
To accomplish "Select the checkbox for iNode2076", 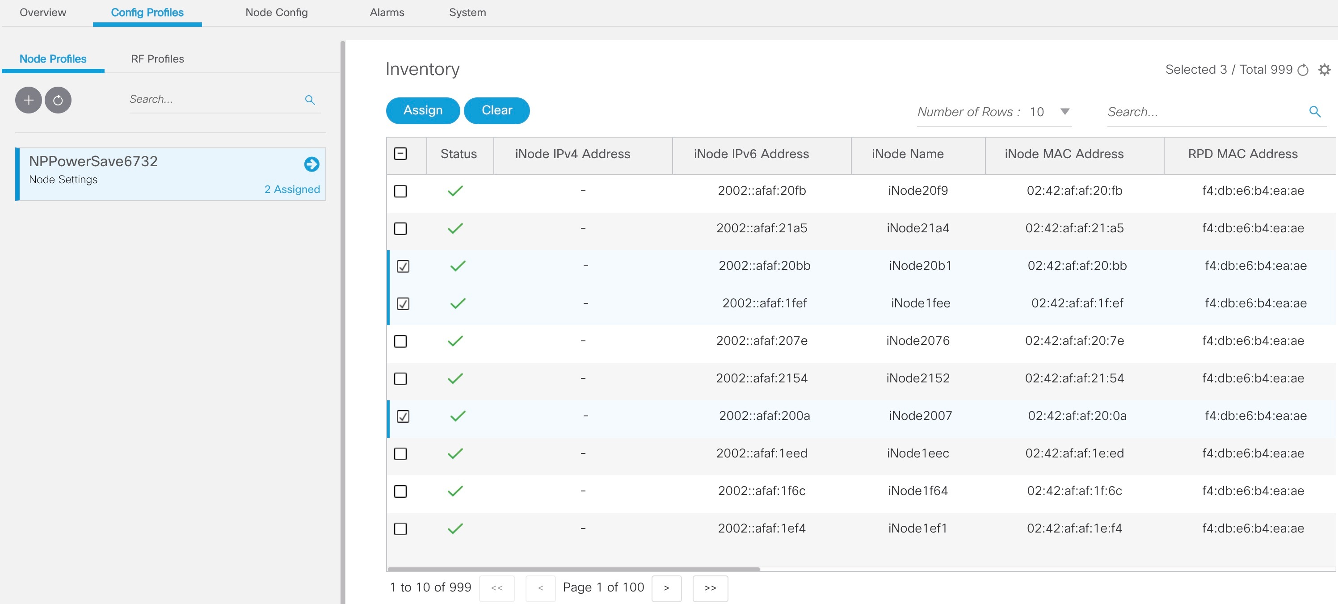I will pyautogui.click(x=400, y=341).
